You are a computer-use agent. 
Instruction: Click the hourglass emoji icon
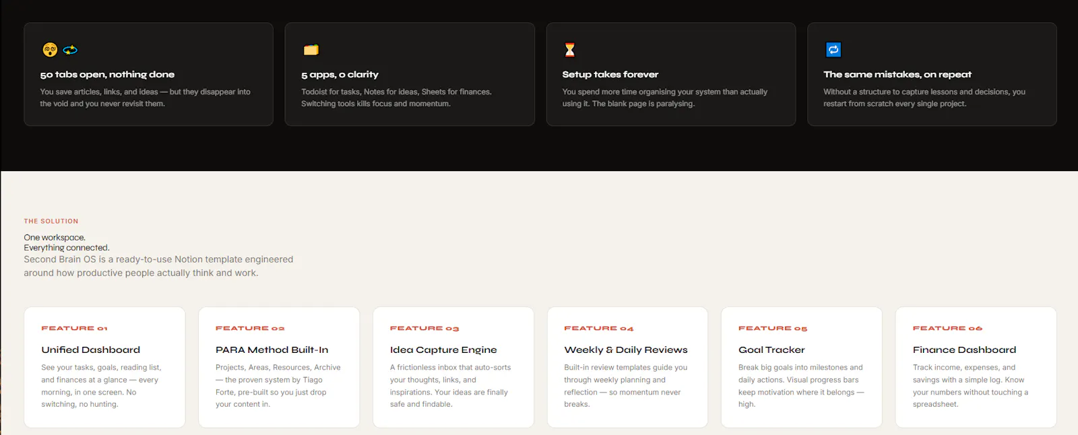tap(570, 50)
